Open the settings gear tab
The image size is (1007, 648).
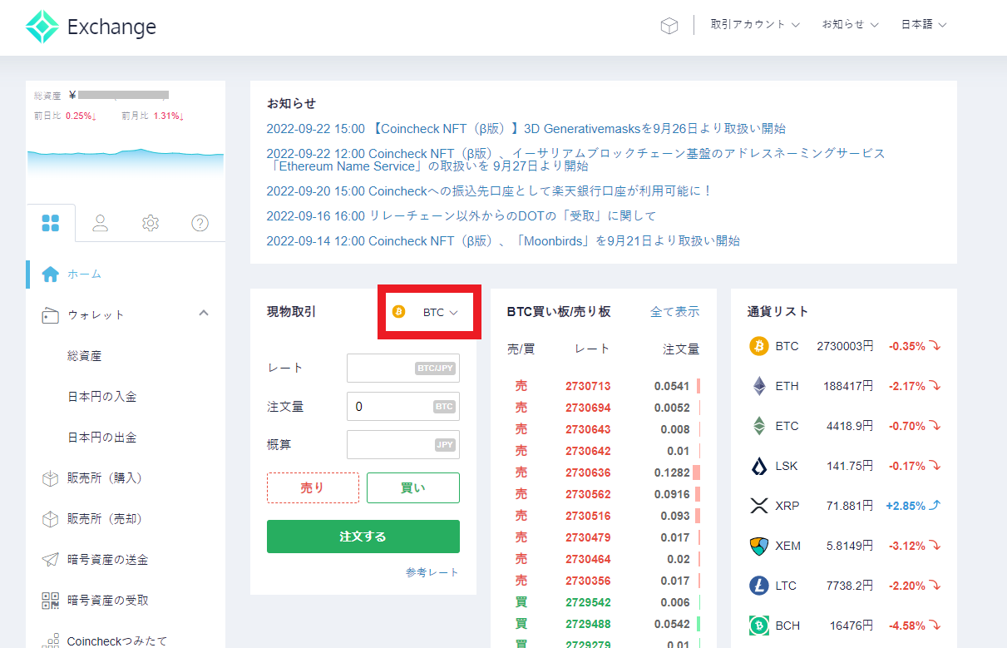151,223
